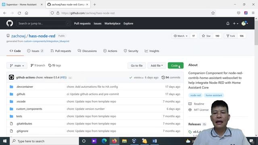Open commit 'chore: Update version number'
The width and height of the screenshot is (258, 145).
click(86, 109)
